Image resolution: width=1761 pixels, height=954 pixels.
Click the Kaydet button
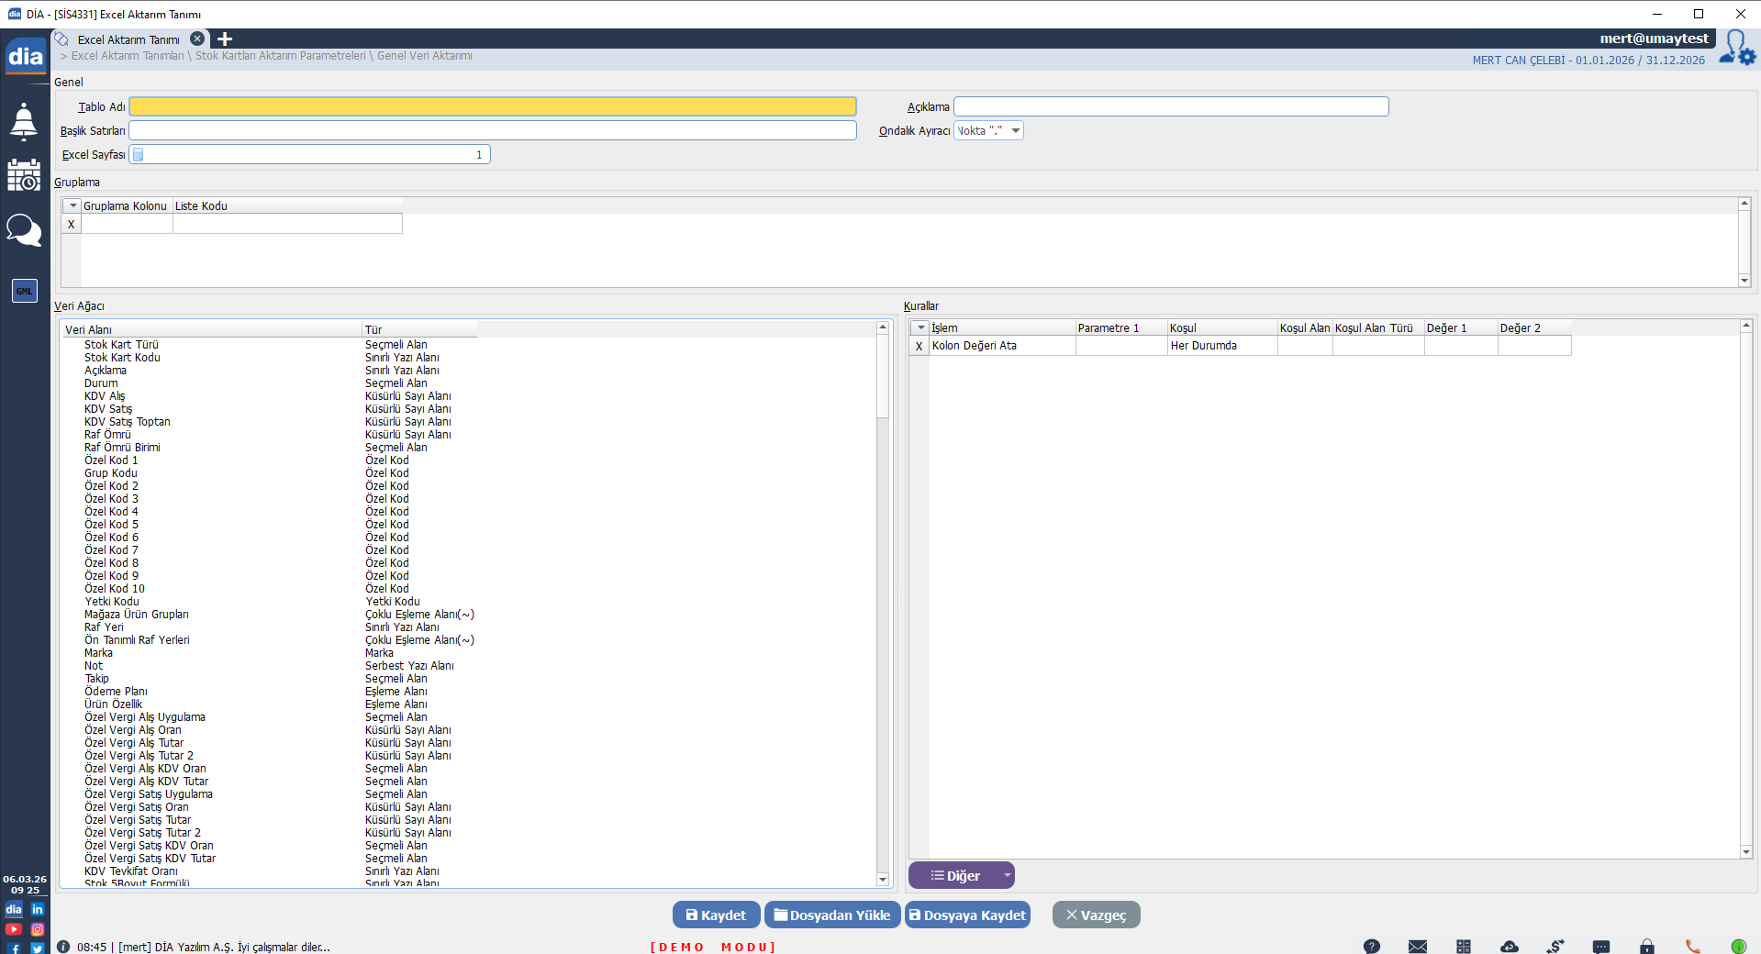(x=716, y=915)
